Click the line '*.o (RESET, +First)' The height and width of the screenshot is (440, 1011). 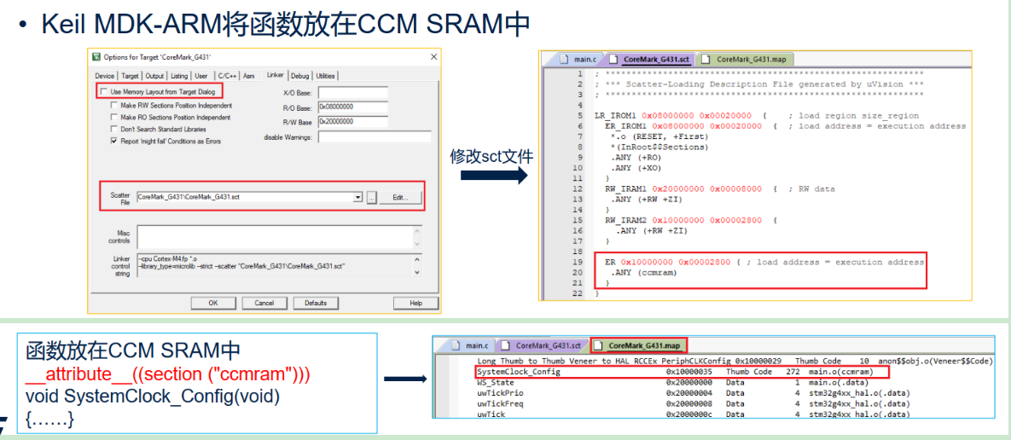tap(659, 136)
